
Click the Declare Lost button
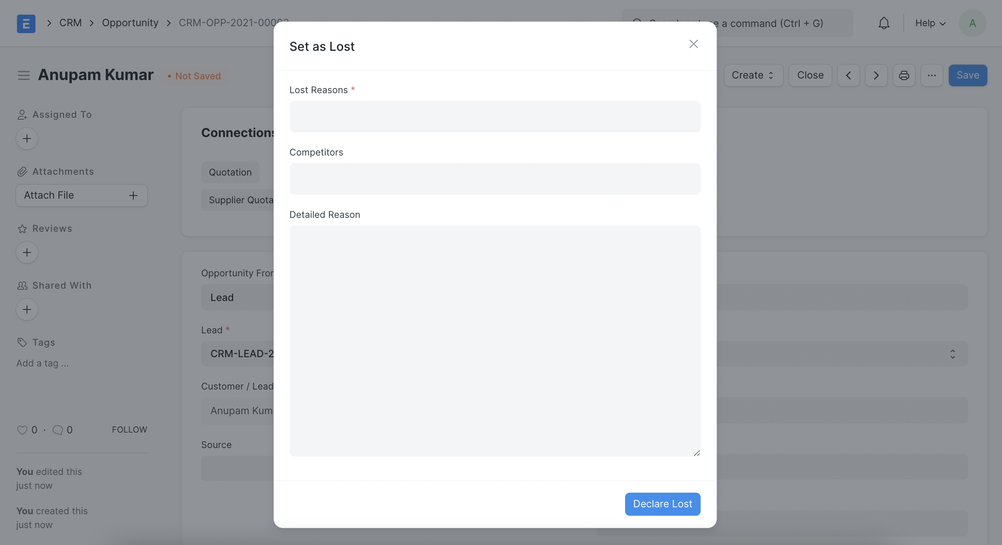click(x=662, y=503)
